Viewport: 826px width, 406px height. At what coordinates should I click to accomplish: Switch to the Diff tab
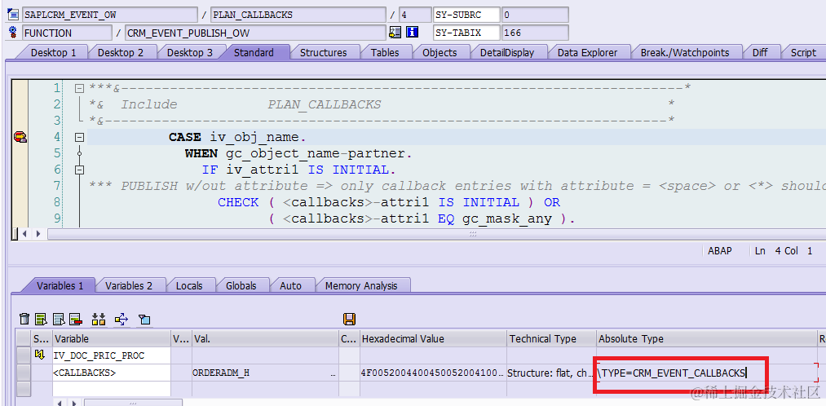tap(760, 53)
